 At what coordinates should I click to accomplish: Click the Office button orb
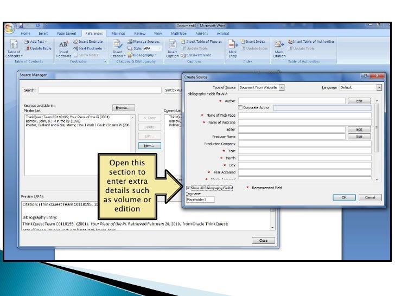click(x=9, y=28)
